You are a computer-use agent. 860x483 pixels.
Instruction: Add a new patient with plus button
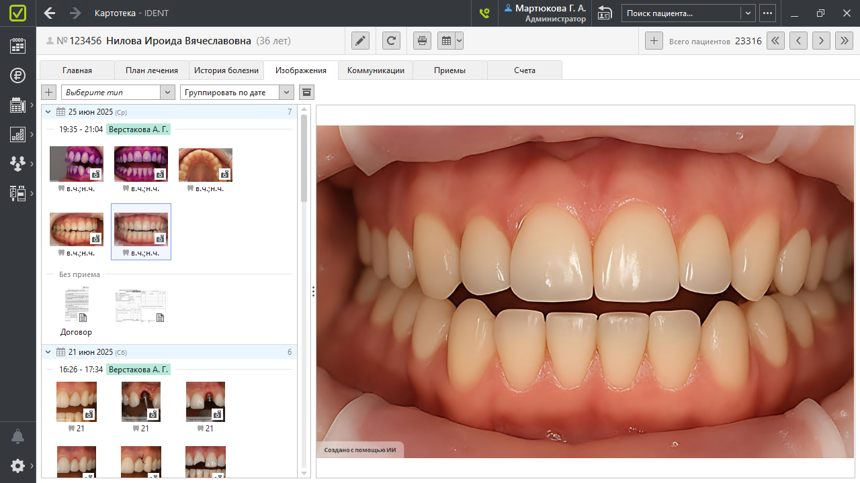[x=654, y=41]
